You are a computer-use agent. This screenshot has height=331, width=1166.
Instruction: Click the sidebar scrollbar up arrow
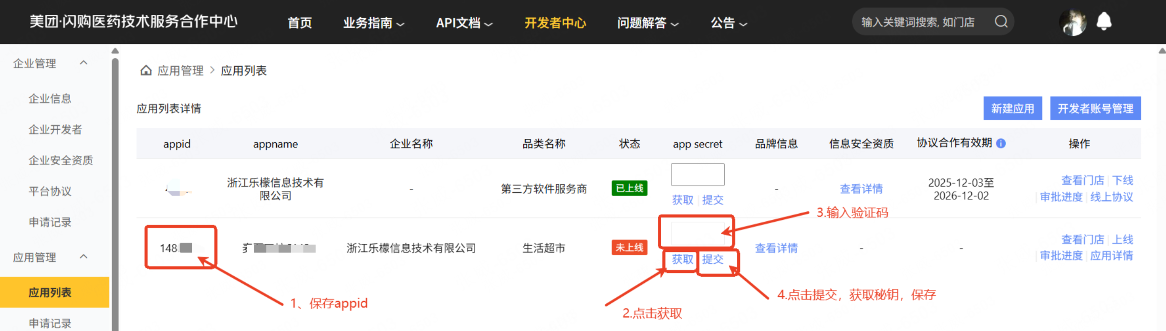click(x=115, y=51)
